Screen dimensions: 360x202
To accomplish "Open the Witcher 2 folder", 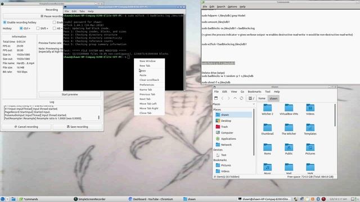I will pyautogui.click(x=268, y=109).
